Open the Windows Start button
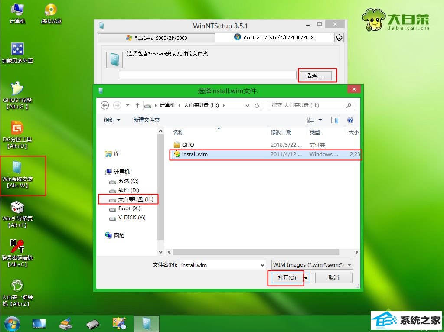 click(x=12, y=323)
